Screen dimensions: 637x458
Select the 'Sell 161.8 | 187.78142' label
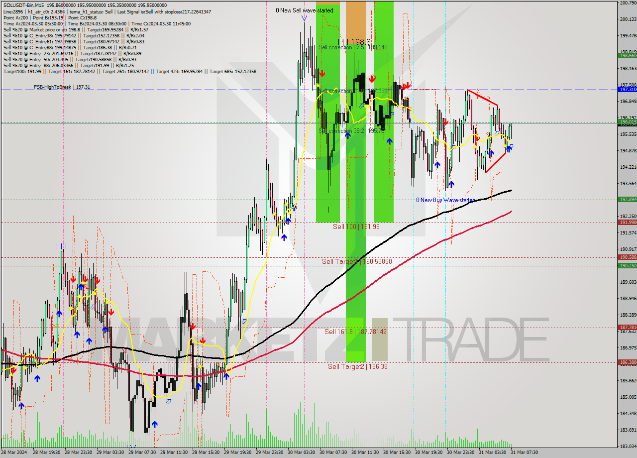(x=355, y=332)
